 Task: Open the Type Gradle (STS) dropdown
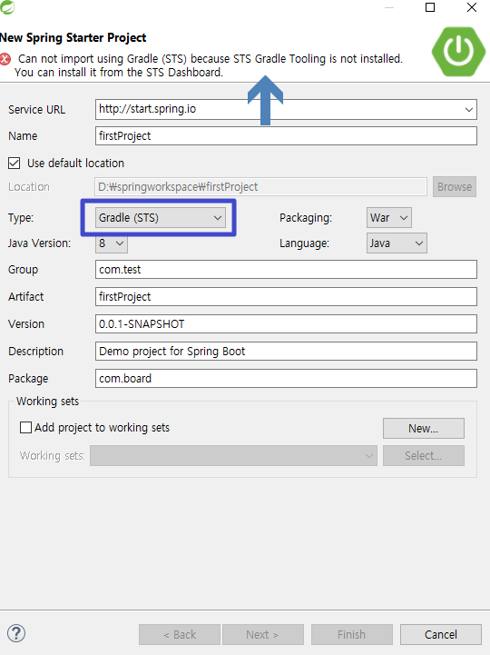point(161,218)
